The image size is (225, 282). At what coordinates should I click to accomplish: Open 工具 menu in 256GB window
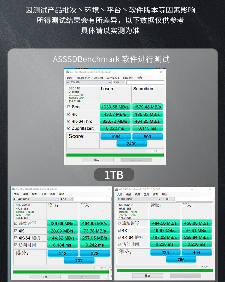43,194
